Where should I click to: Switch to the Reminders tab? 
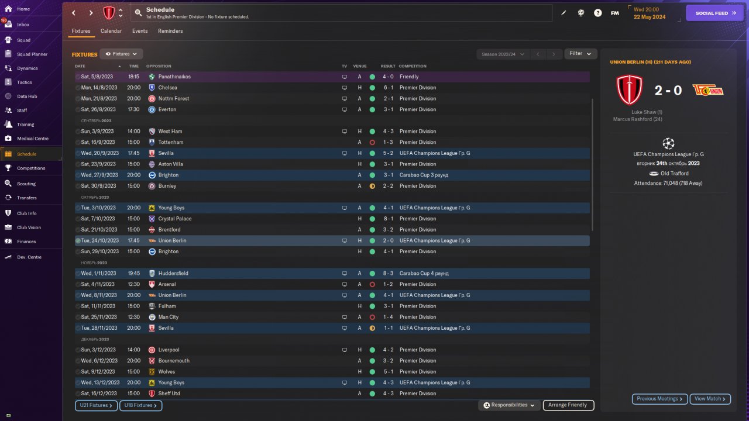point(170,31)
